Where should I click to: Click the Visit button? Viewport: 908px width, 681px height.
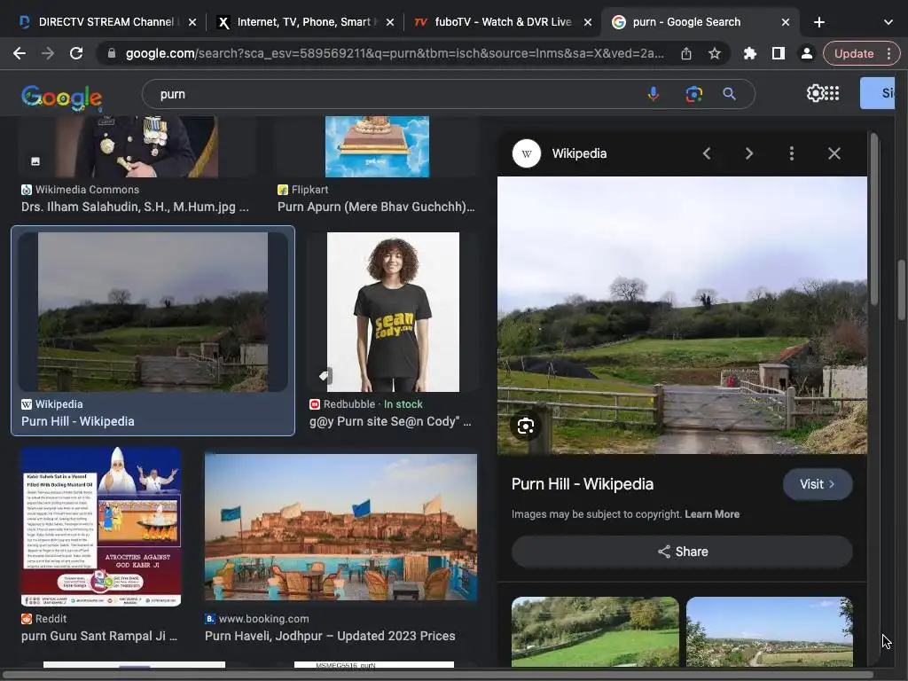pyautogui.click(x=817, y=484)
